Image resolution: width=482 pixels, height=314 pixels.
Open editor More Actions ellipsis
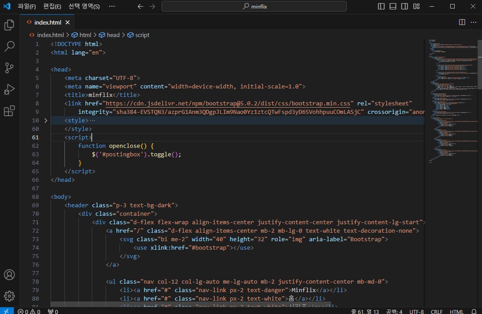(x=473, y=22)
